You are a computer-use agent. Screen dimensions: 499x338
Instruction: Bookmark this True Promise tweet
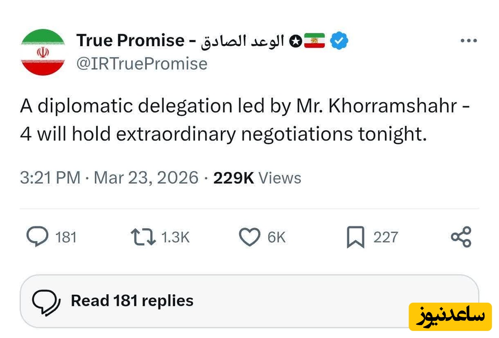pyautogui.click(x=355, y=237)
